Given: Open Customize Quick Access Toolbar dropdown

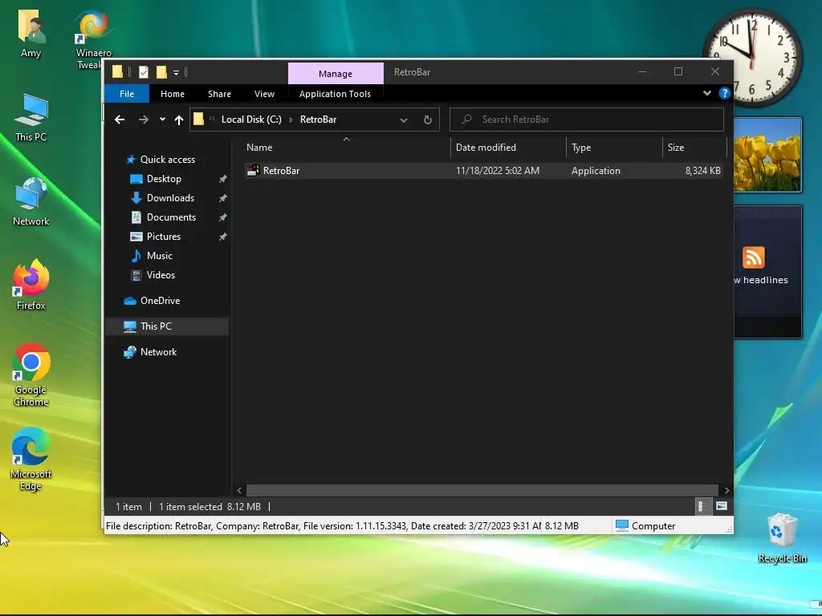Looking at the screenshot, I should pos(176,73).
